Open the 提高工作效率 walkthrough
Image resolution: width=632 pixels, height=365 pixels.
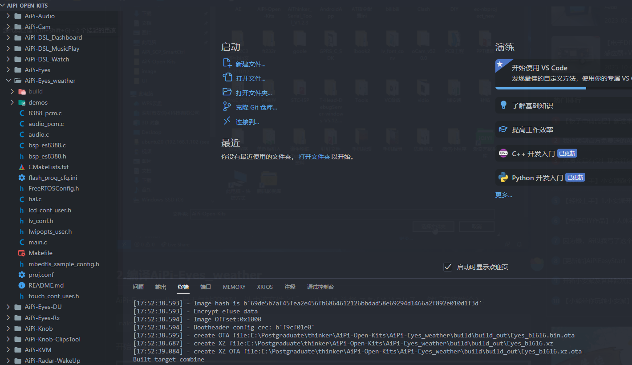pyautogui.click(x=563, y=130)
